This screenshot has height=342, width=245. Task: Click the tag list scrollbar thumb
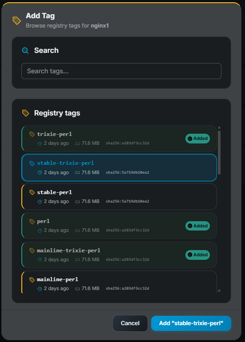[x=219, y=152]
